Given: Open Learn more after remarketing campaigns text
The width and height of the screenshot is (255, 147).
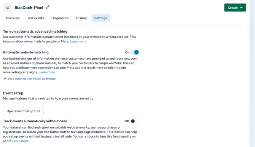Looking at the screenshot, I should (x=47, y=72).
